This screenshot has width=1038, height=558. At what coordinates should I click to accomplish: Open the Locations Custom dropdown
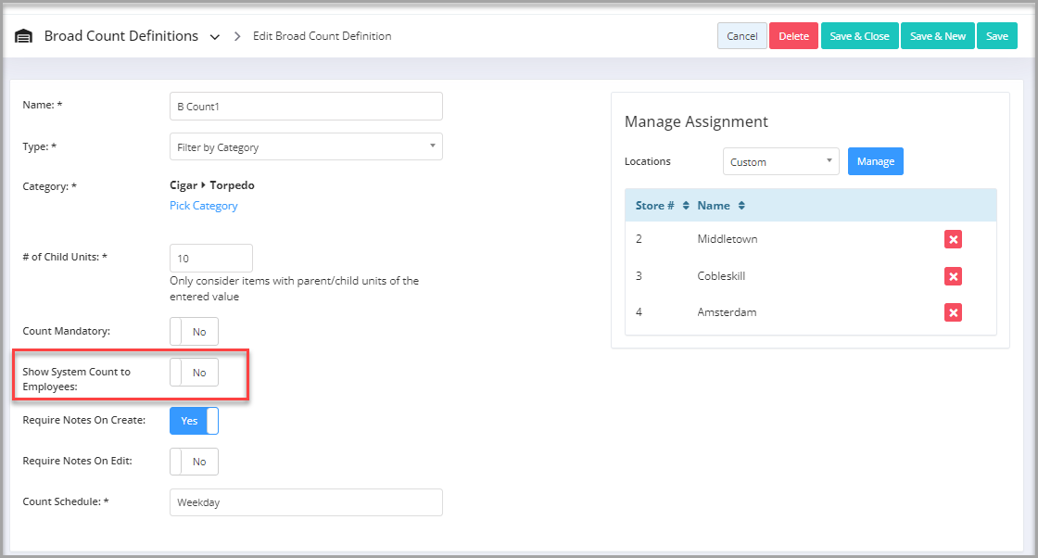click(x=780, y=161)
